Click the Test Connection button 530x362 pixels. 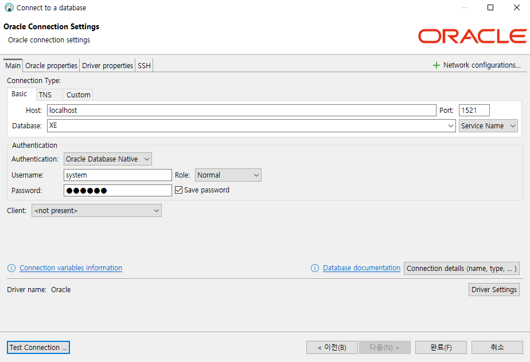pyautogui.click(x=38, y=348)
